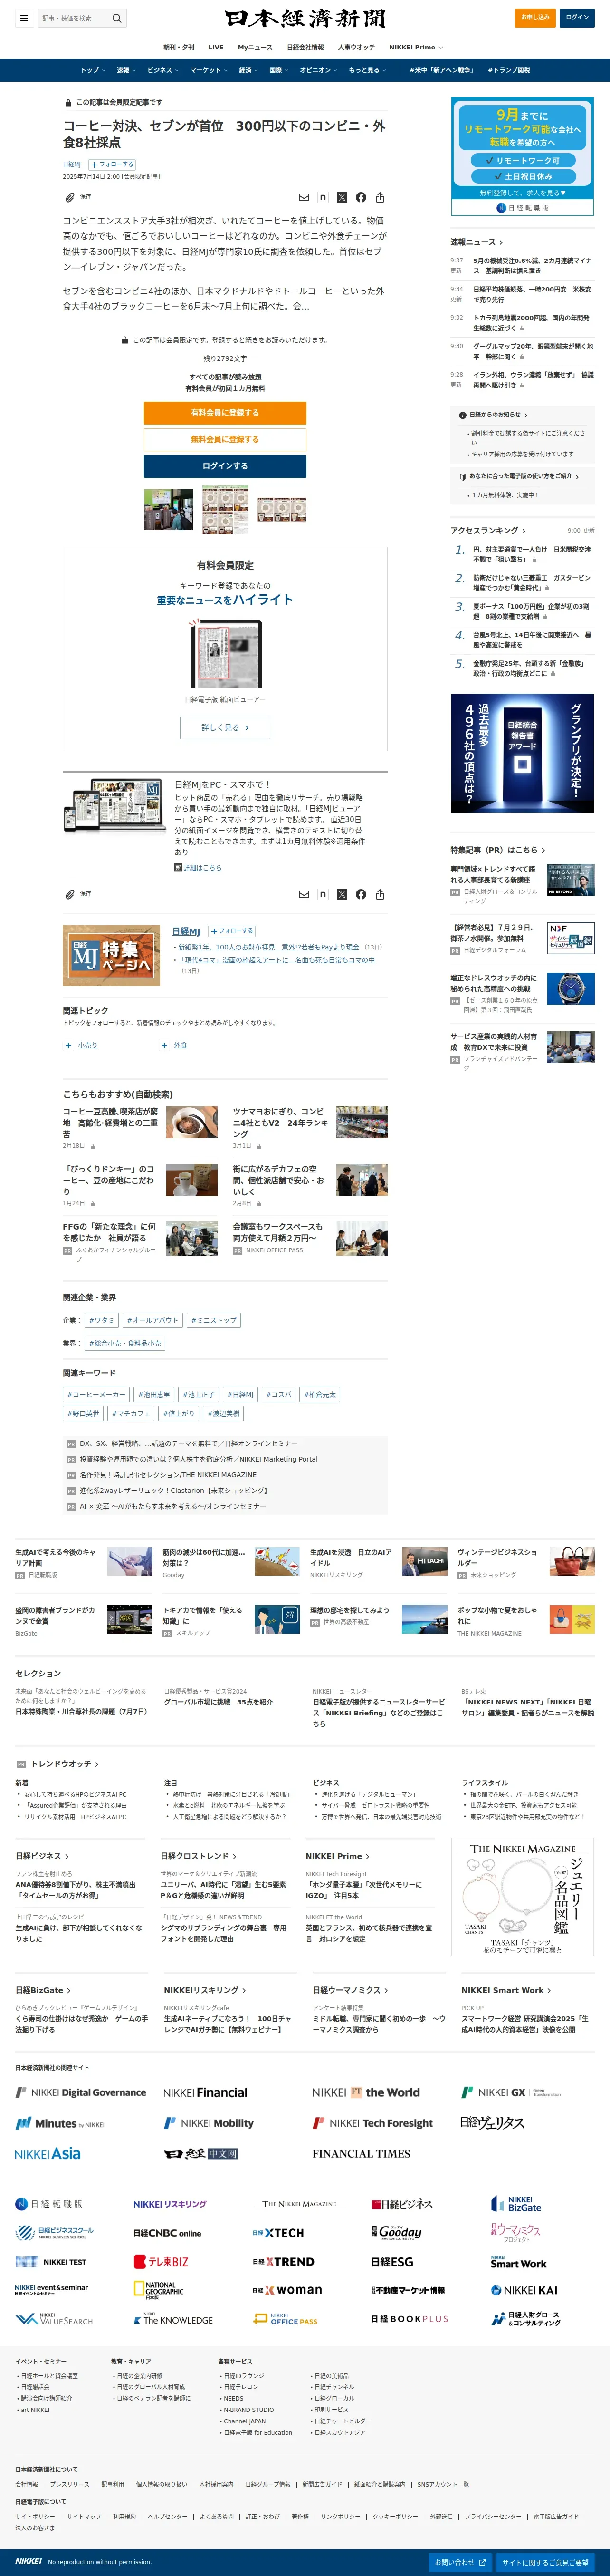Viewport: 610px width, 2576px height.
Task: Open NIKKEI Financial logo link
Action: coord(205,2092)
